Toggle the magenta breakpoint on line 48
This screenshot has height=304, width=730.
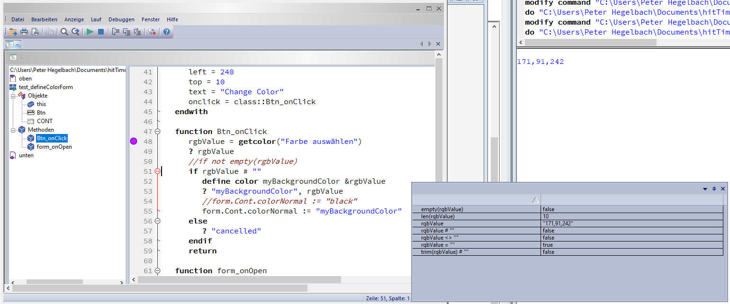(x=134, y=141)
